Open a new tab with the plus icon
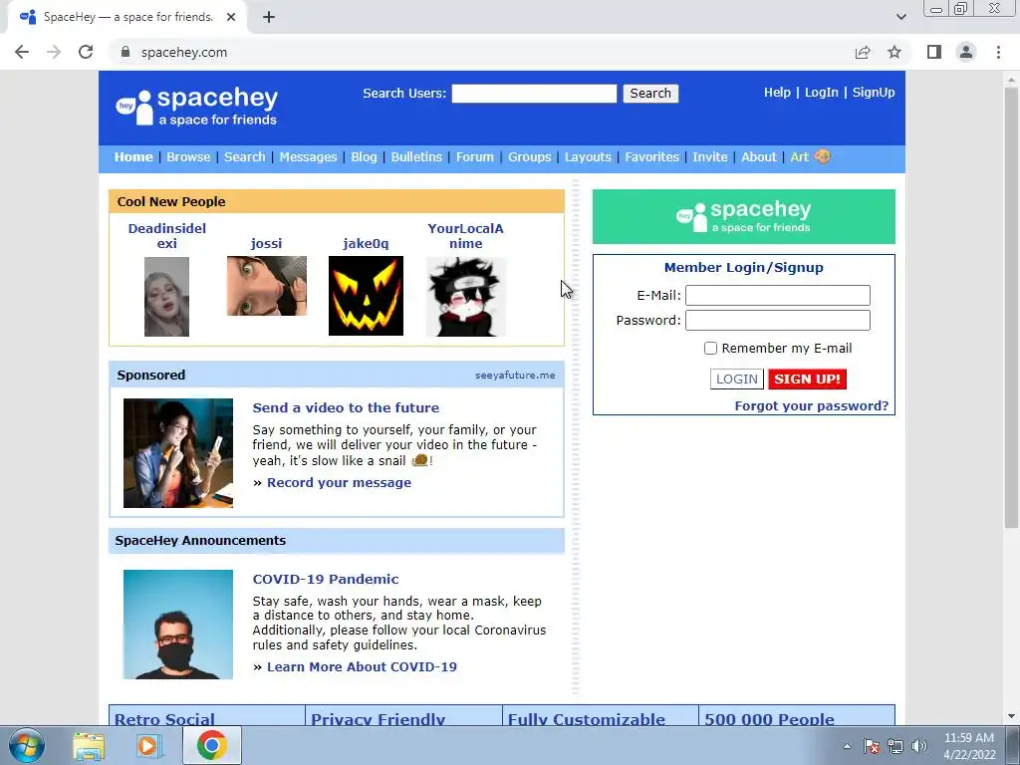 [269, 18]
